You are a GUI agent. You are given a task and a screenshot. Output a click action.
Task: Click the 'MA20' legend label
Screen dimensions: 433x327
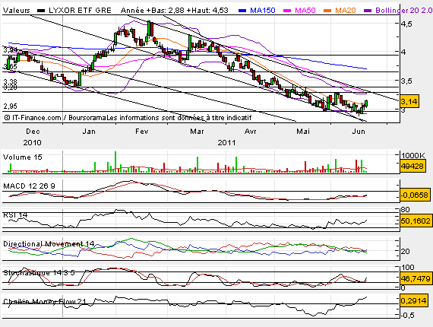[x=346, y=11]
